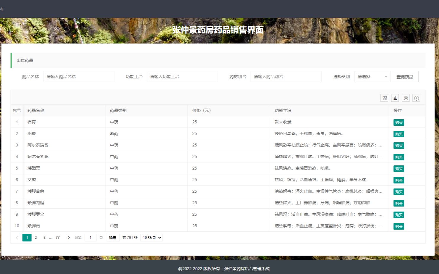Click 购买 for 矮脚龙胆

point(399,203)
